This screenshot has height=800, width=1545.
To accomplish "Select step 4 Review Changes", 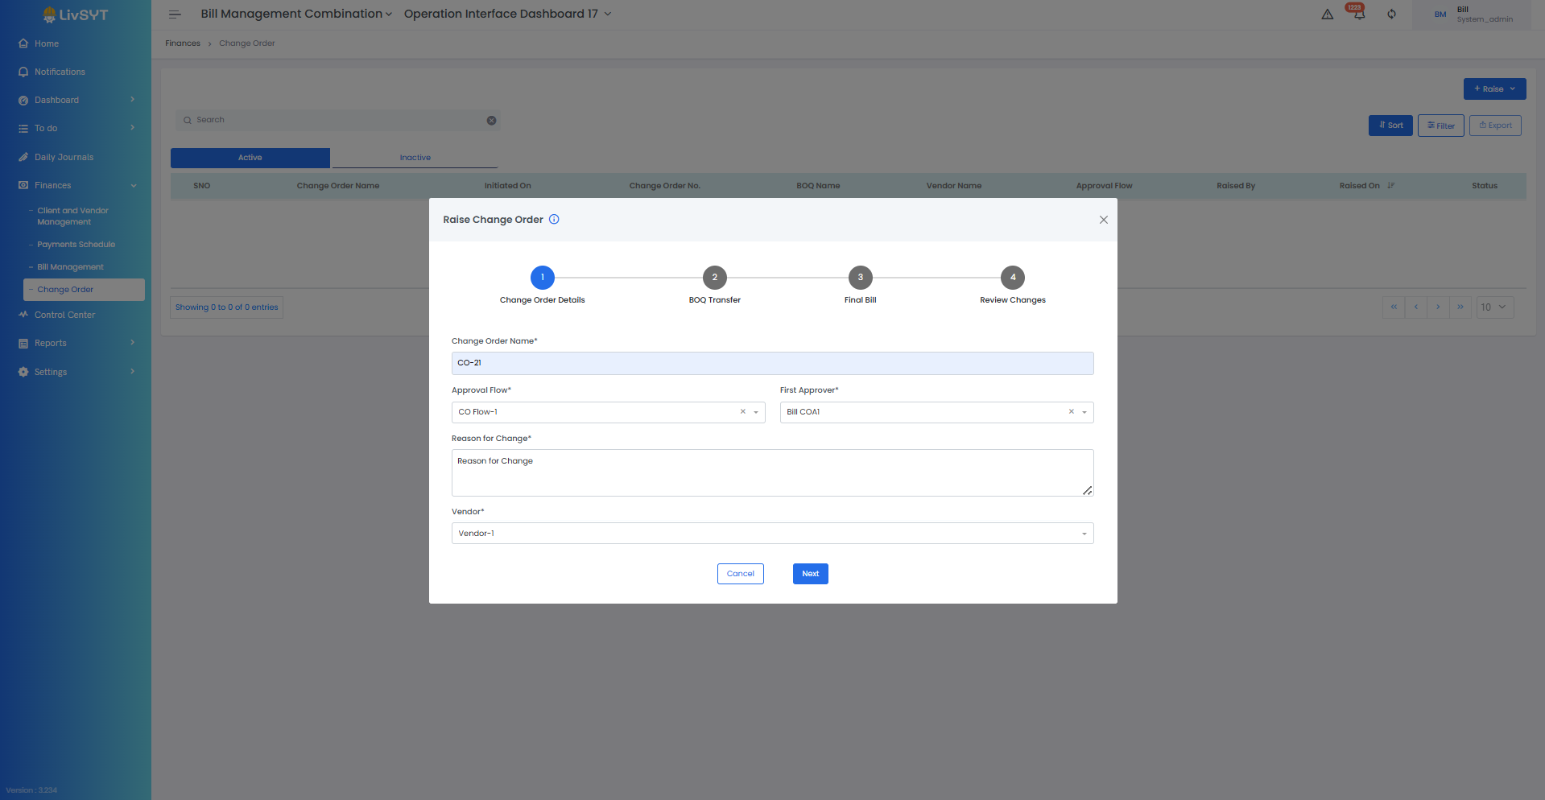I will tap(1013, 278).
